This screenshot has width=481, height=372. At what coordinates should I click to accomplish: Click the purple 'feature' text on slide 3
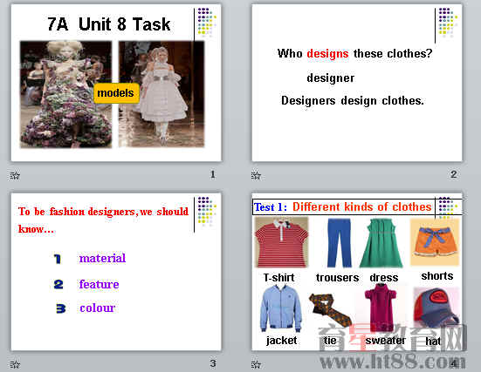coord(99,284)
